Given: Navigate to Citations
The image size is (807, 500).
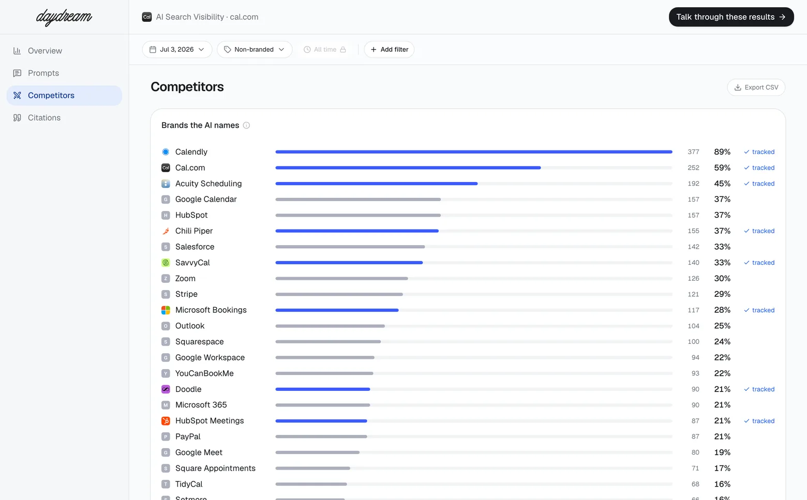Looking at the screenshot, I should 64,117.
